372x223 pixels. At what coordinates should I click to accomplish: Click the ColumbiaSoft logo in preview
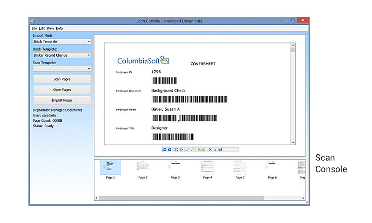(143, 60)
